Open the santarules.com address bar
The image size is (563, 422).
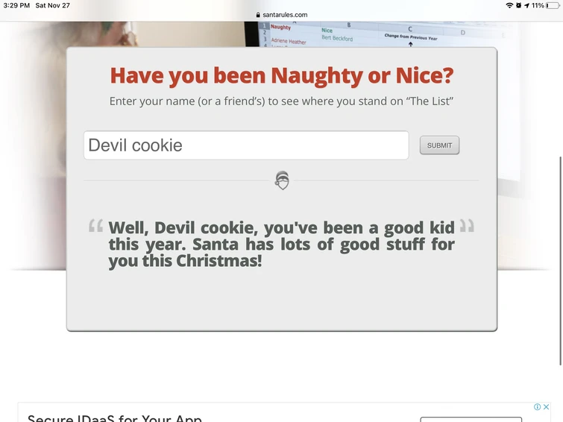pyautogui.click(x=282, y=15)
